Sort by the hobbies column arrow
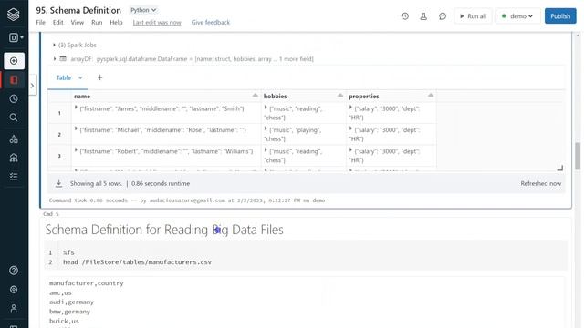 [x=340, y=96]
